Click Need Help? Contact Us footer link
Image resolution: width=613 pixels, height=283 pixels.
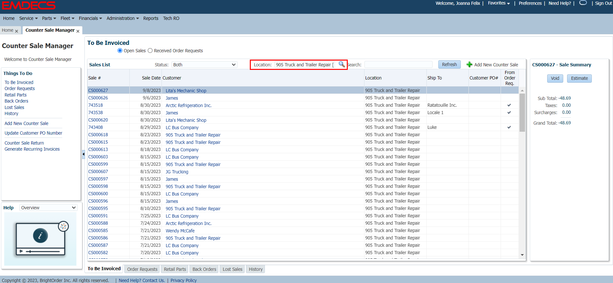coord(142,280)
